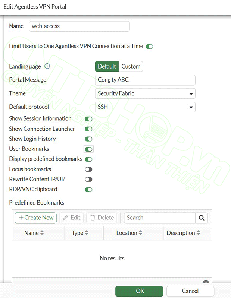Enable Focus bookmarks toggle
Screen dimensions: 231x298
[88, 169]
